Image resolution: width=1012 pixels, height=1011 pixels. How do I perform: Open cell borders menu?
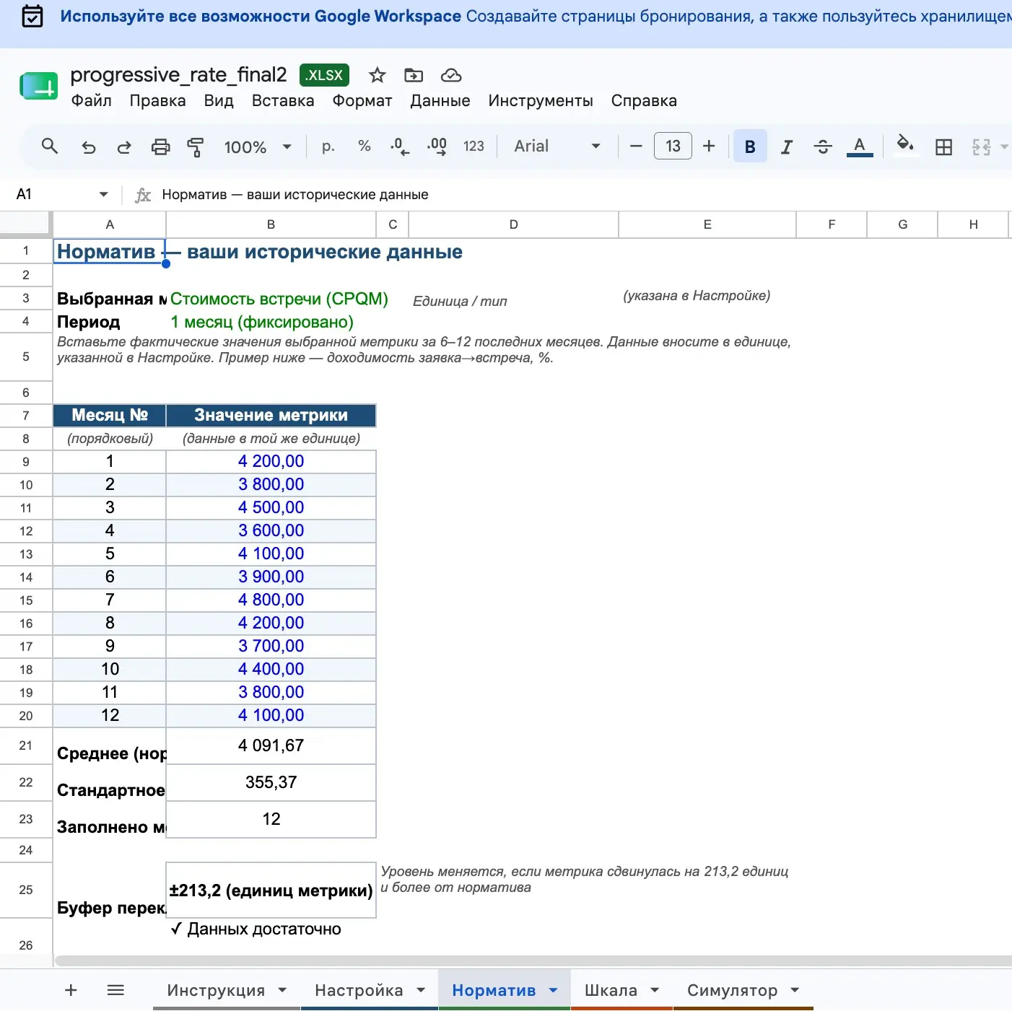943,147
